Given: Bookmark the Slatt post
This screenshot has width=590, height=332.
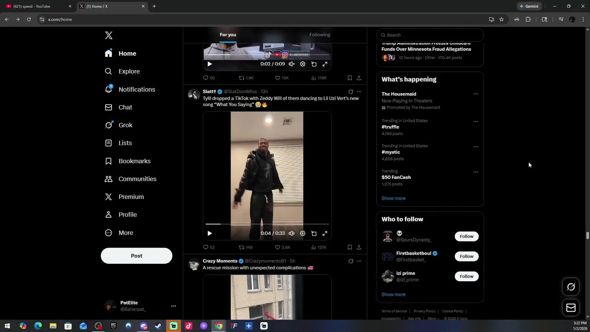Looking at the screenshot, I should (x=349, y=247).
